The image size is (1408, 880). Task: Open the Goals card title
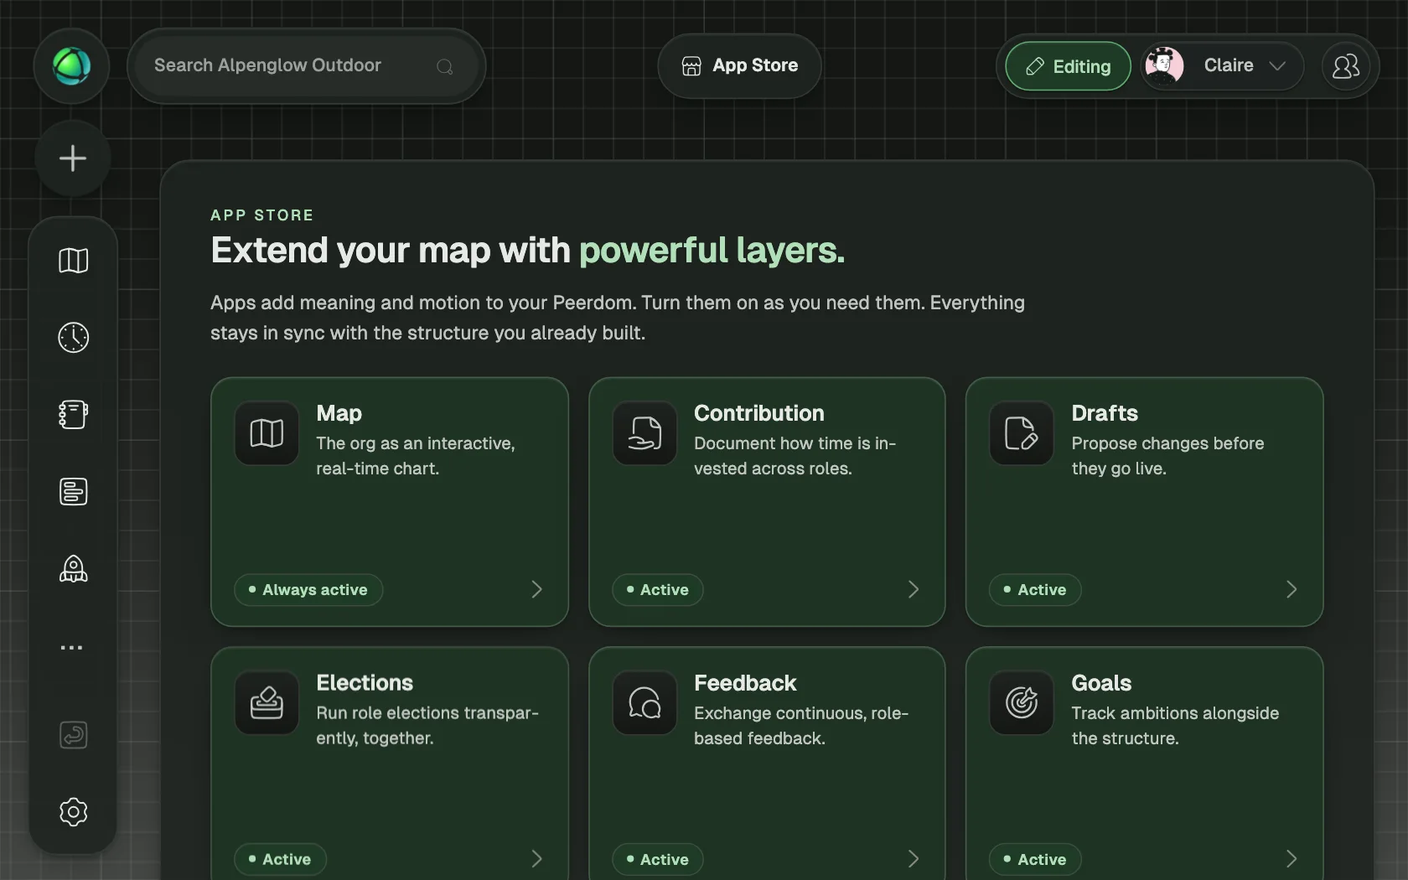coord(1101,683)
